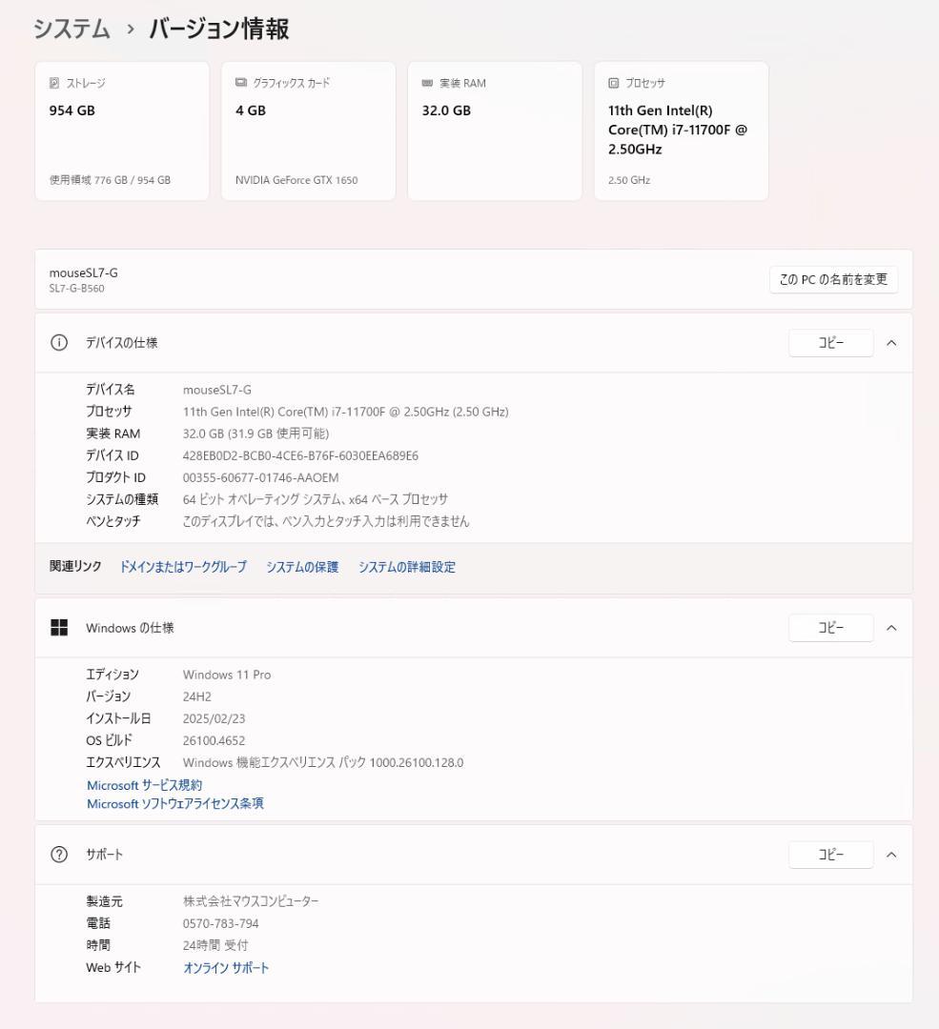Click the 実装 RAM card icon
The width and height of the screenshot is (939, 1029).
426,83
